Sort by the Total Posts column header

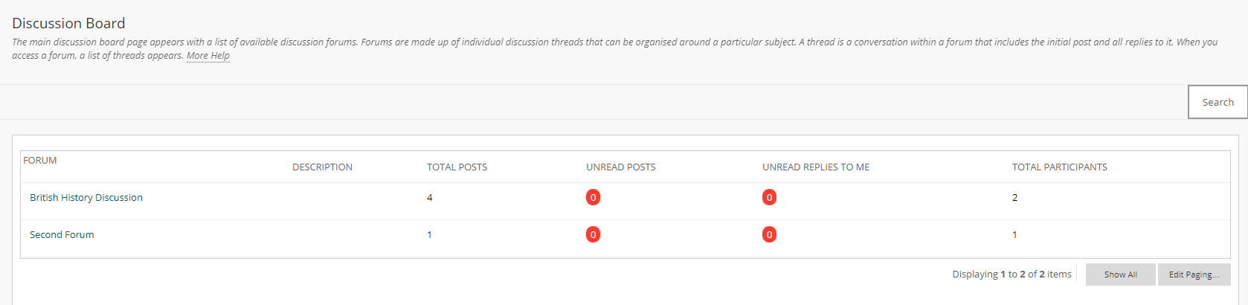coord(457,167)
